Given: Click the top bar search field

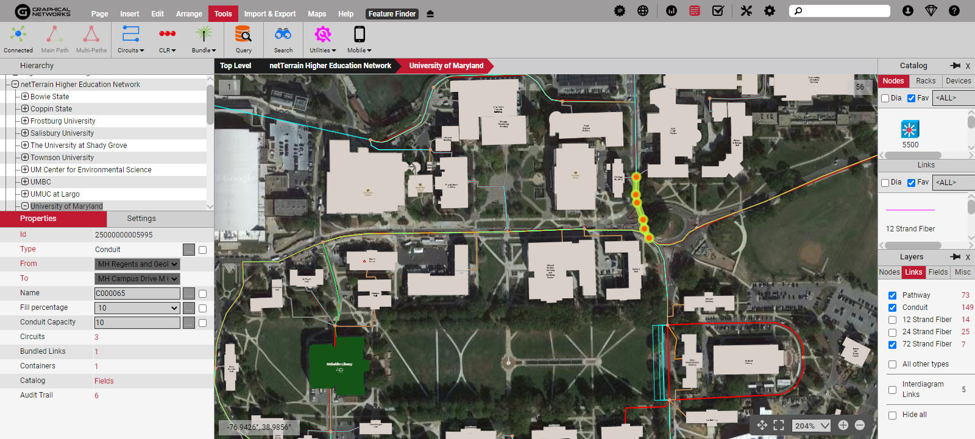Looking at the screenshot, I should coord(840,11).
